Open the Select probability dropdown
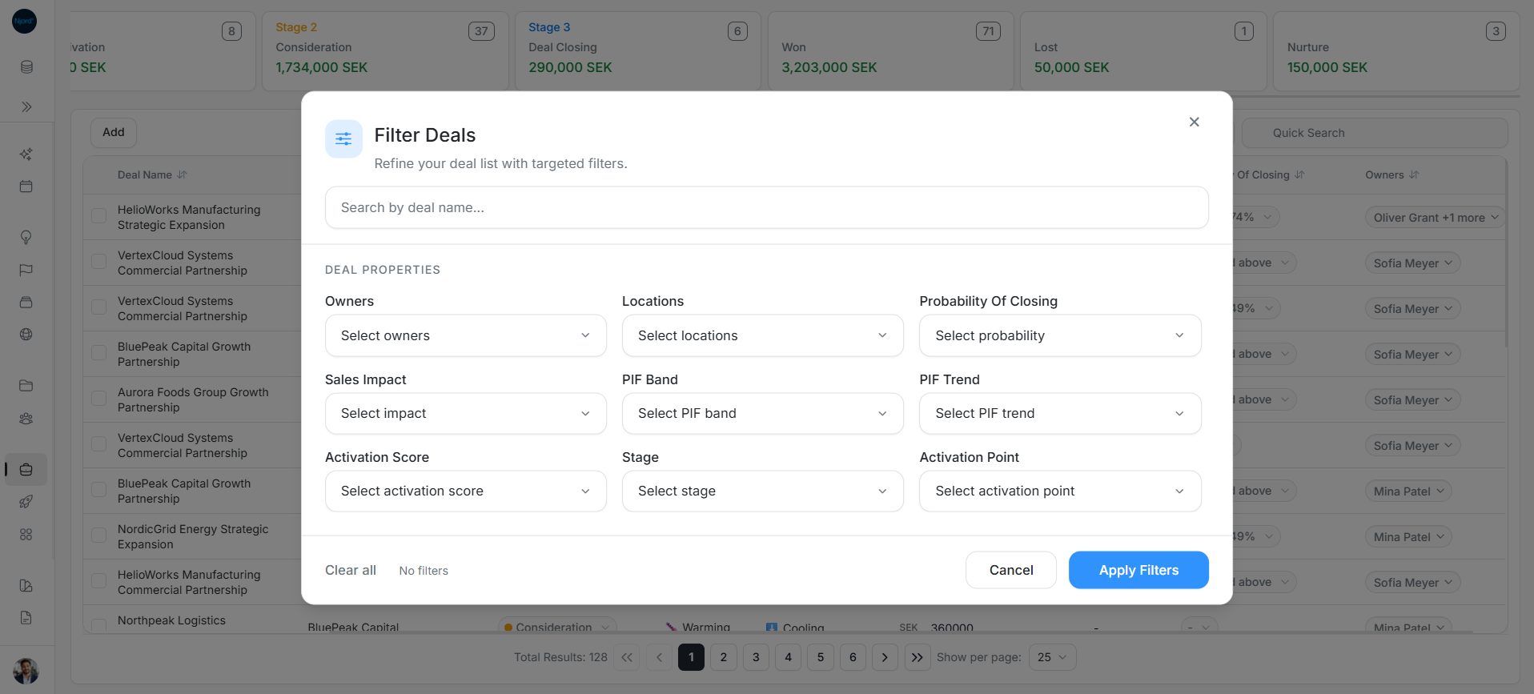The height and width of the screenshot is (694, 1534). 1060,335
